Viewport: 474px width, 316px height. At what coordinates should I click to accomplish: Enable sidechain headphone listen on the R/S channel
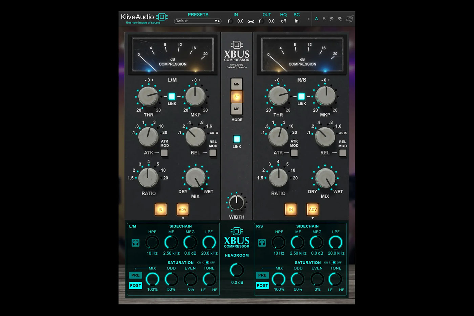(x=262, y=243)
